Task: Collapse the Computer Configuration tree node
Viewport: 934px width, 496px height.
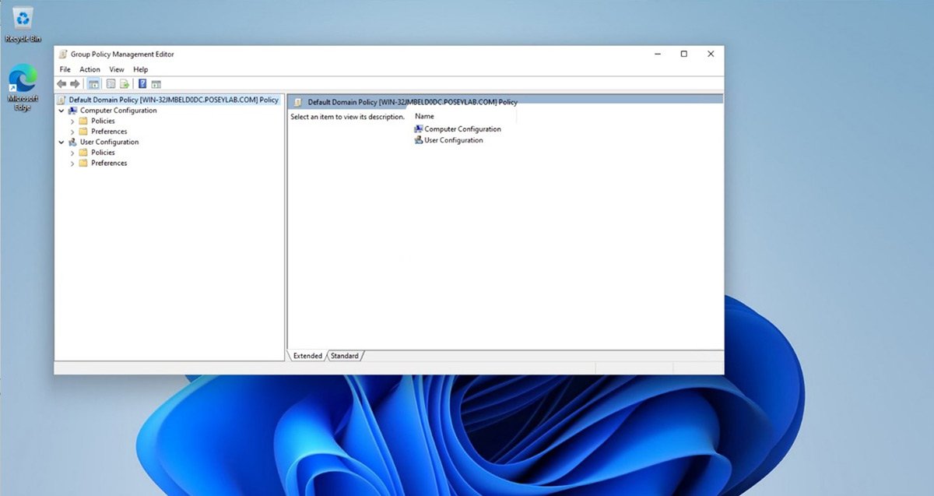Action: click(x=61, y=111)
